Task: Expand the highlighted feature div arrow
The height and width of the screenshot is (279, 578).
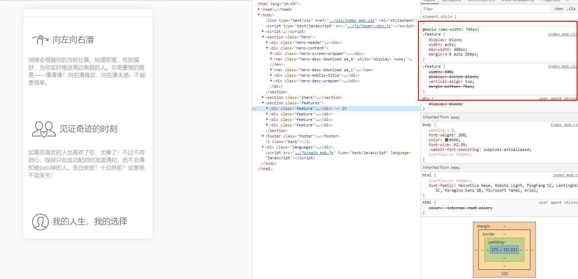Action: tap(267, 108)
